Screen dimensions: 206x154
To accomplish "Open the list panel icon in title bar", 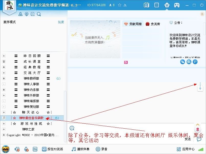I will point(156,5).
